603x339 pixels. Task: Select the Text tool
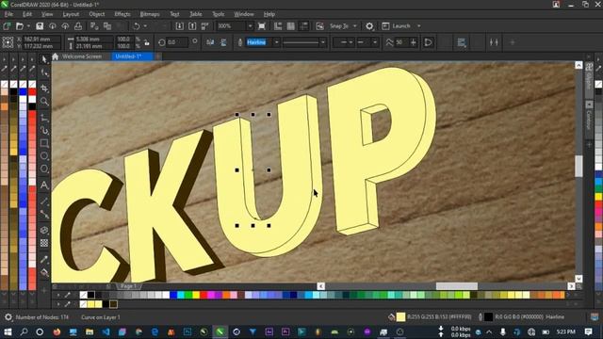(44, 186)
